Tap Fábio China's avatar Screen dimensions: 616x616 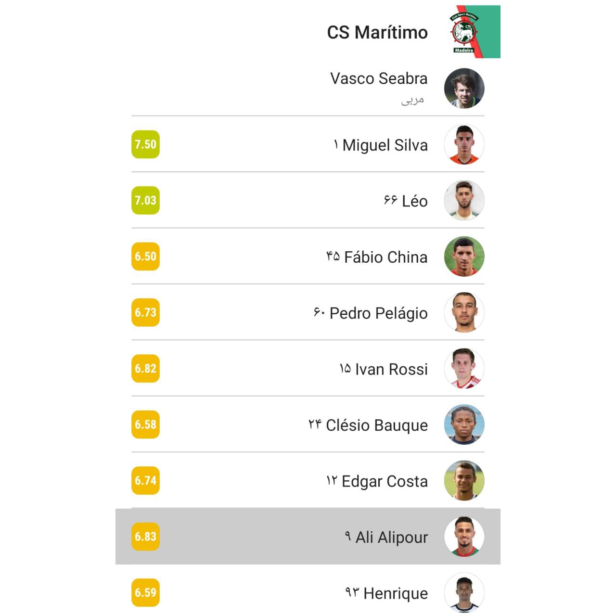pyautogui.click(x=464, y=257)
